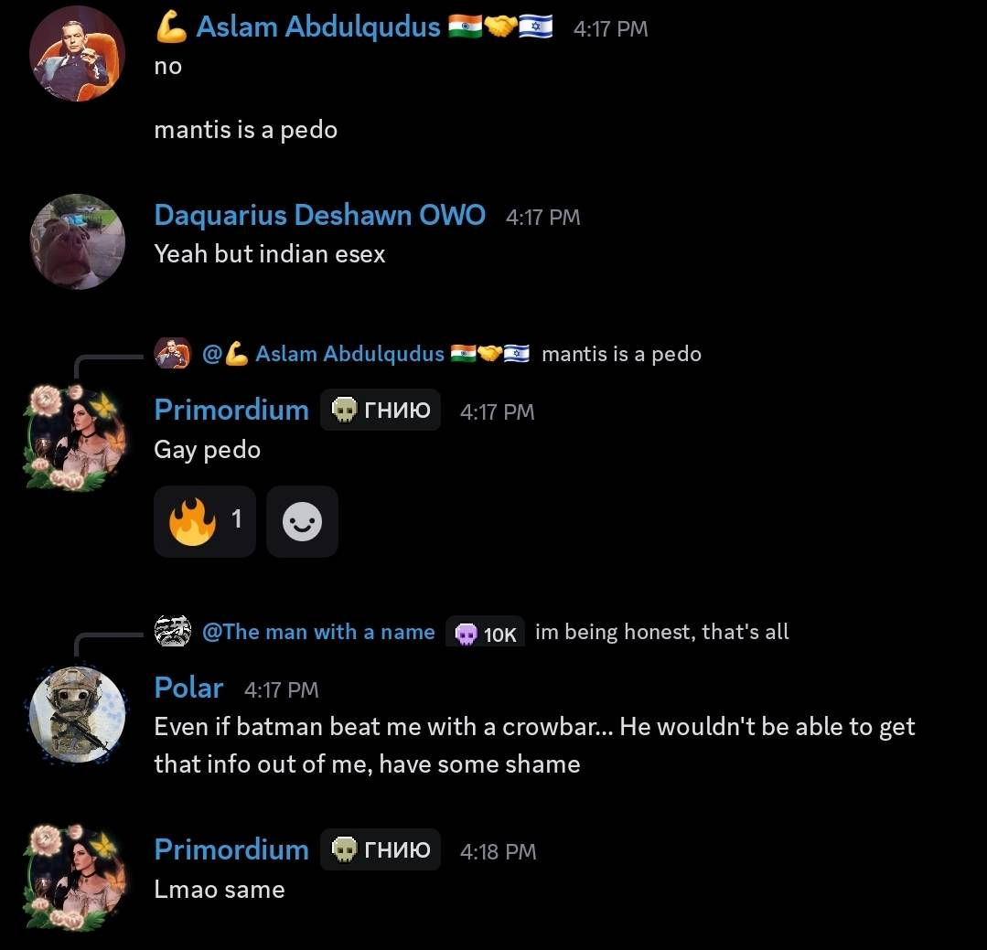This screenshot has height=950, width=987.
Task: Open Polar's soldier avatar
Action: (77, 715)
